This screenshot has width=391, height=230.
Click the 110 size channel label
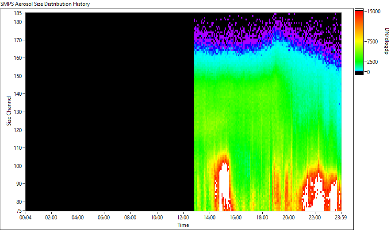[x=17, y=148]
